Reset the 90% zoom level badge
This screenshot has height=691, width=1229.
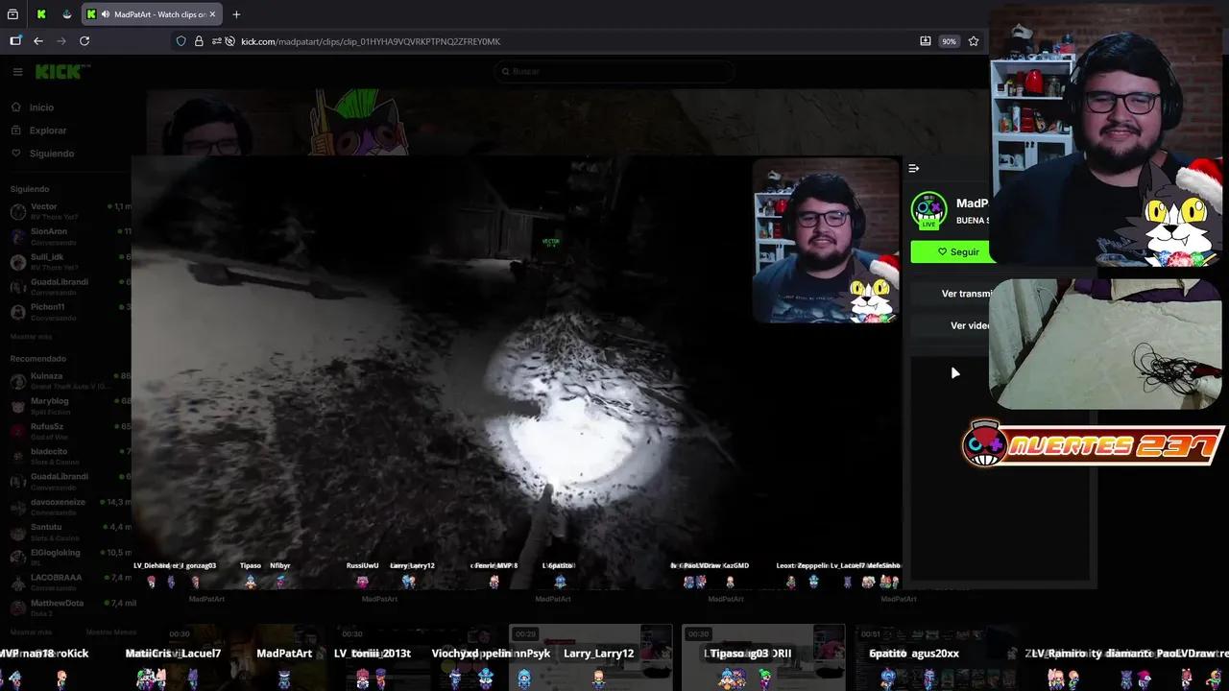[949, 41]
